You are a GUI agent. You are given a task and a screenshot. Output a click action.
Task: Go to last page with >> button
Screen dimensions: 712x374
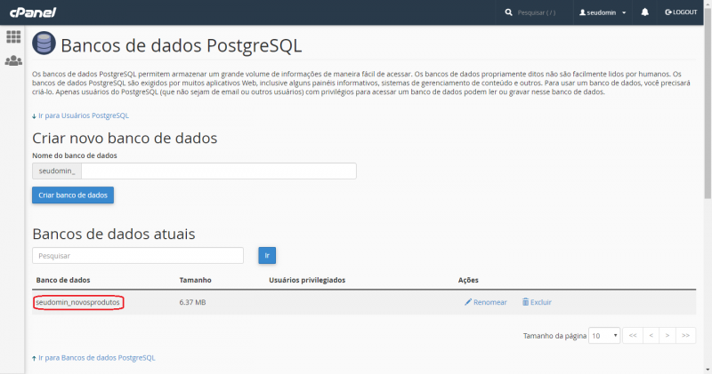pos(685,336)
